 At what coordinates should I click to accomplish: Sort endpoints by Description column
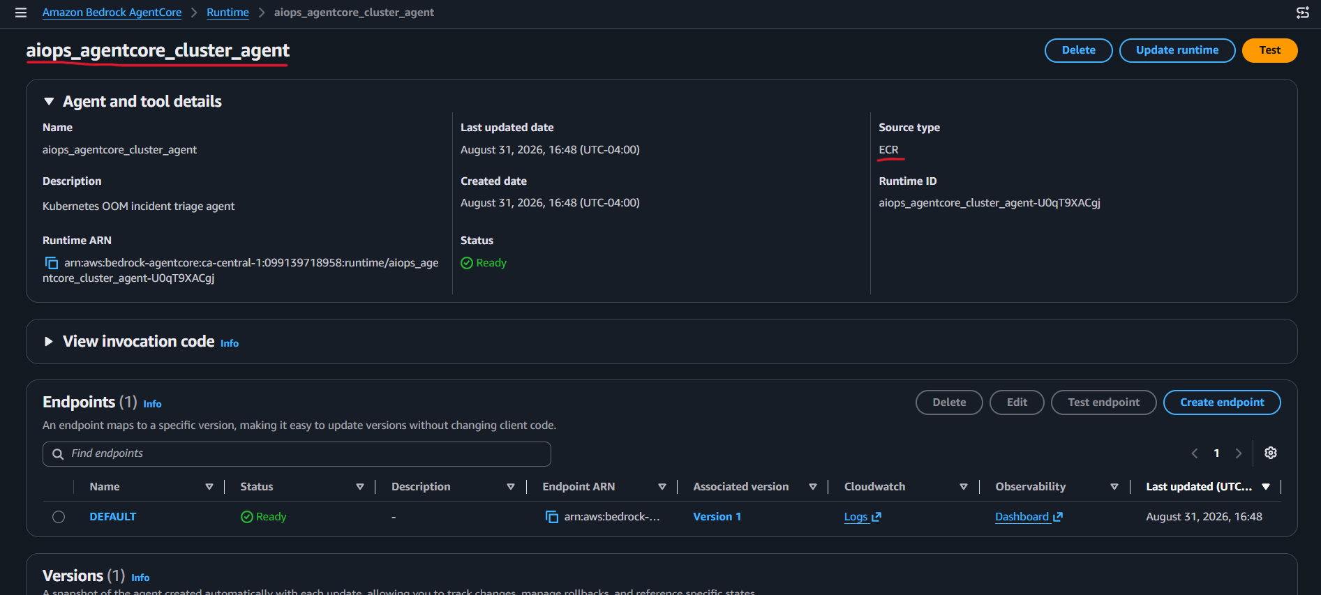511,487
